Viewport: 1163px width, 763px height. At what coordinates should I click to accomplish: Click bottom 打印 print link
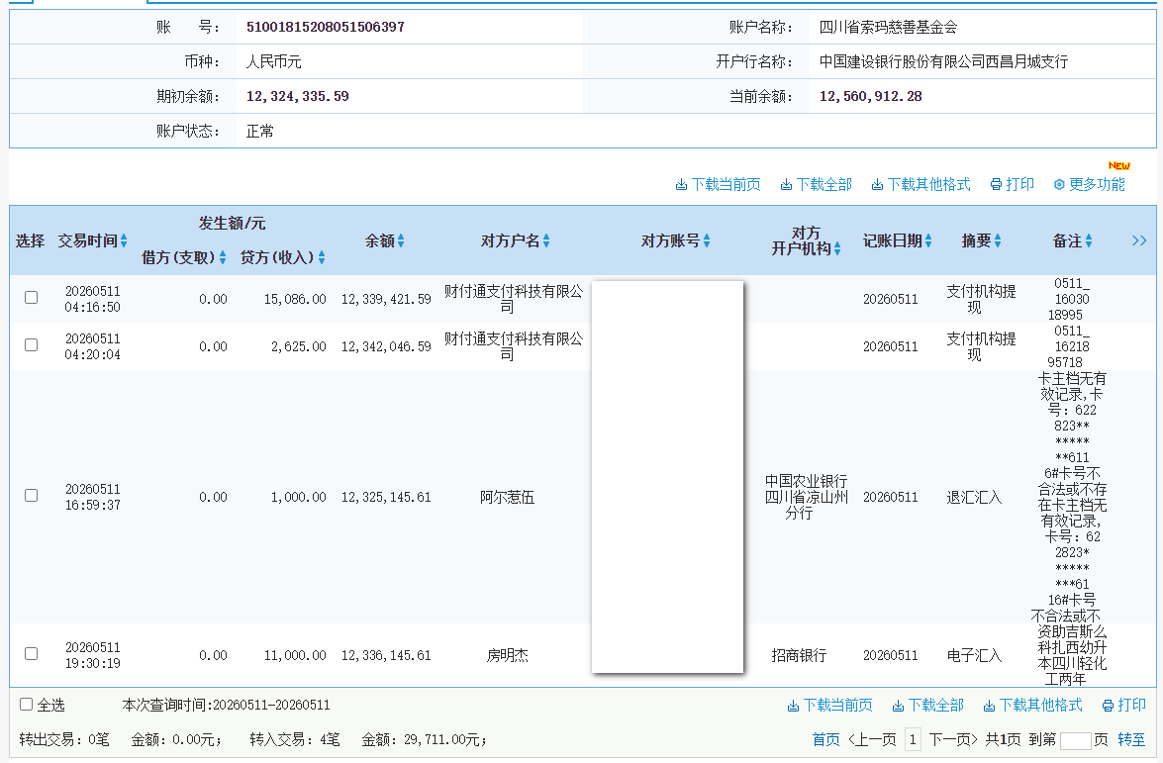1124,706
